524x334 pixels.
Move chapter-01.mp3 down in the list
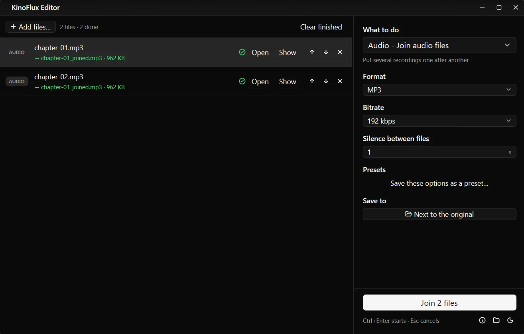pyautogui.click(x=326, y=52)
